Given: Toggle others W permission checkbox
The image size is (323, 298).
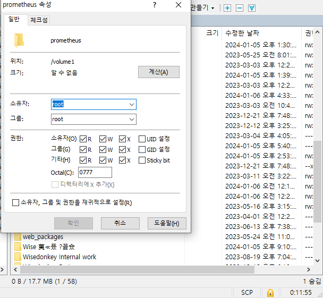Looking at the screenshot, I should click(x=103, y=160).
